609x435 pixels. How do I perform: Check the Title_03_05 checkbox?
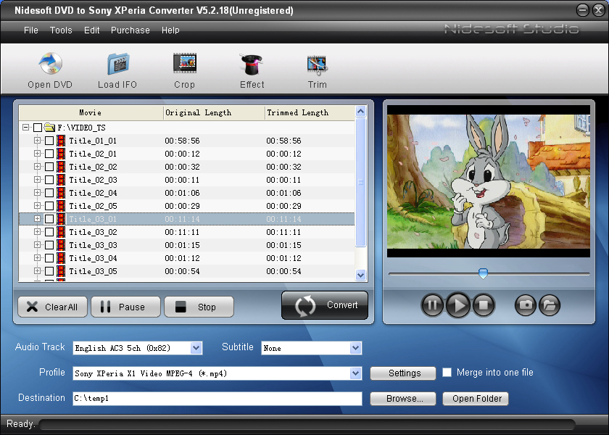[x=49, y=271]
